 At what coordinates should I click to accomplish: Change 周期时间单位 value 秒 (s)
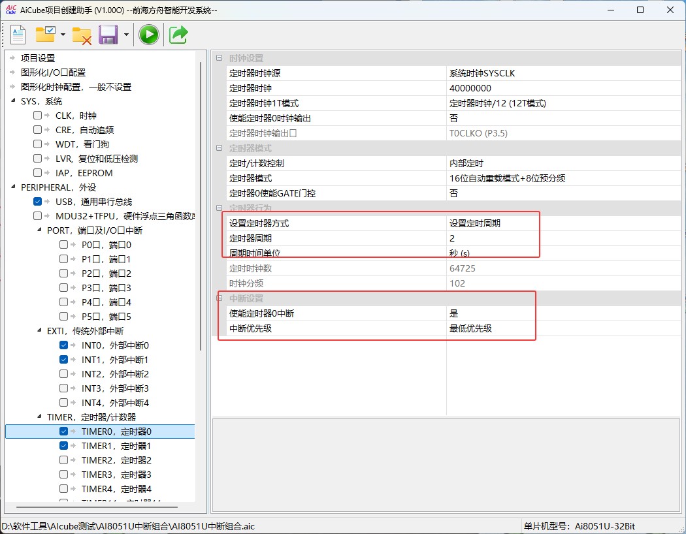(x=563, y=253)
